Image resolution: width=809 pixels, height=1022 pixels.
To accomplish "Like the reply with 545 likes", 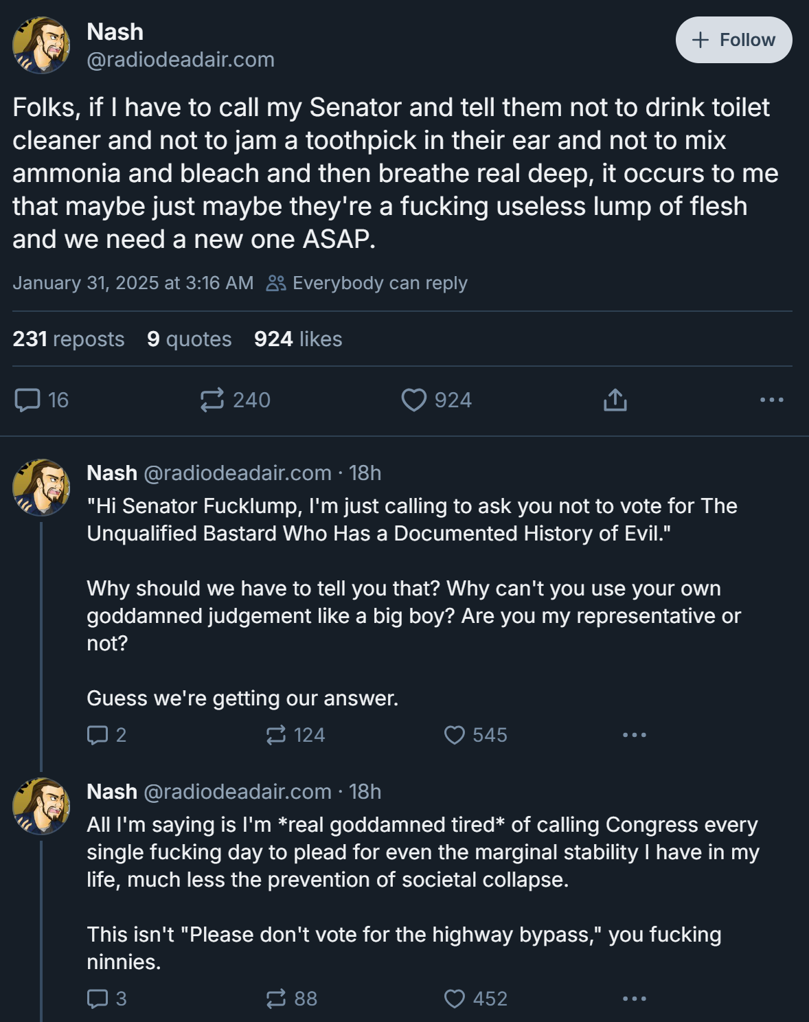I will tap(475, 735).
